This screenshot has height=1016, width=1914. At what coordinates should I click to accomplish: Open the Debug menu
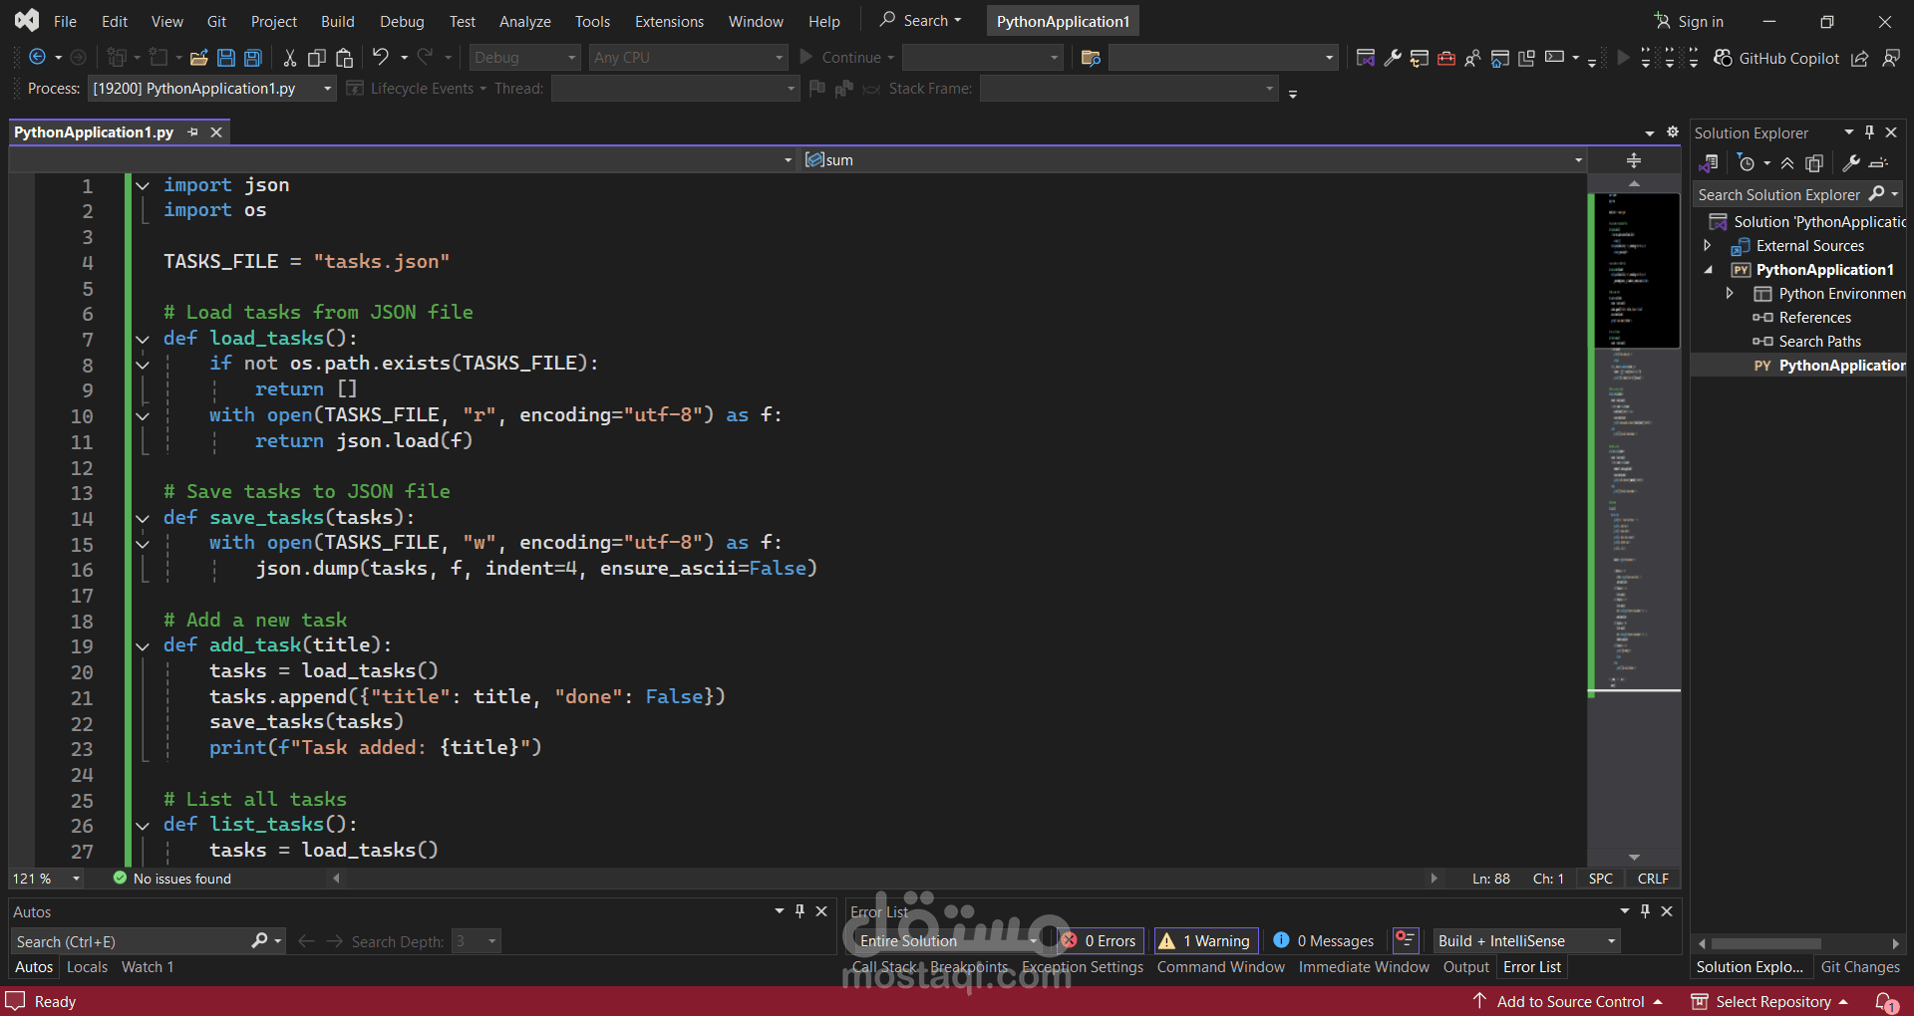pyautogui.click(x=401, y=21)
